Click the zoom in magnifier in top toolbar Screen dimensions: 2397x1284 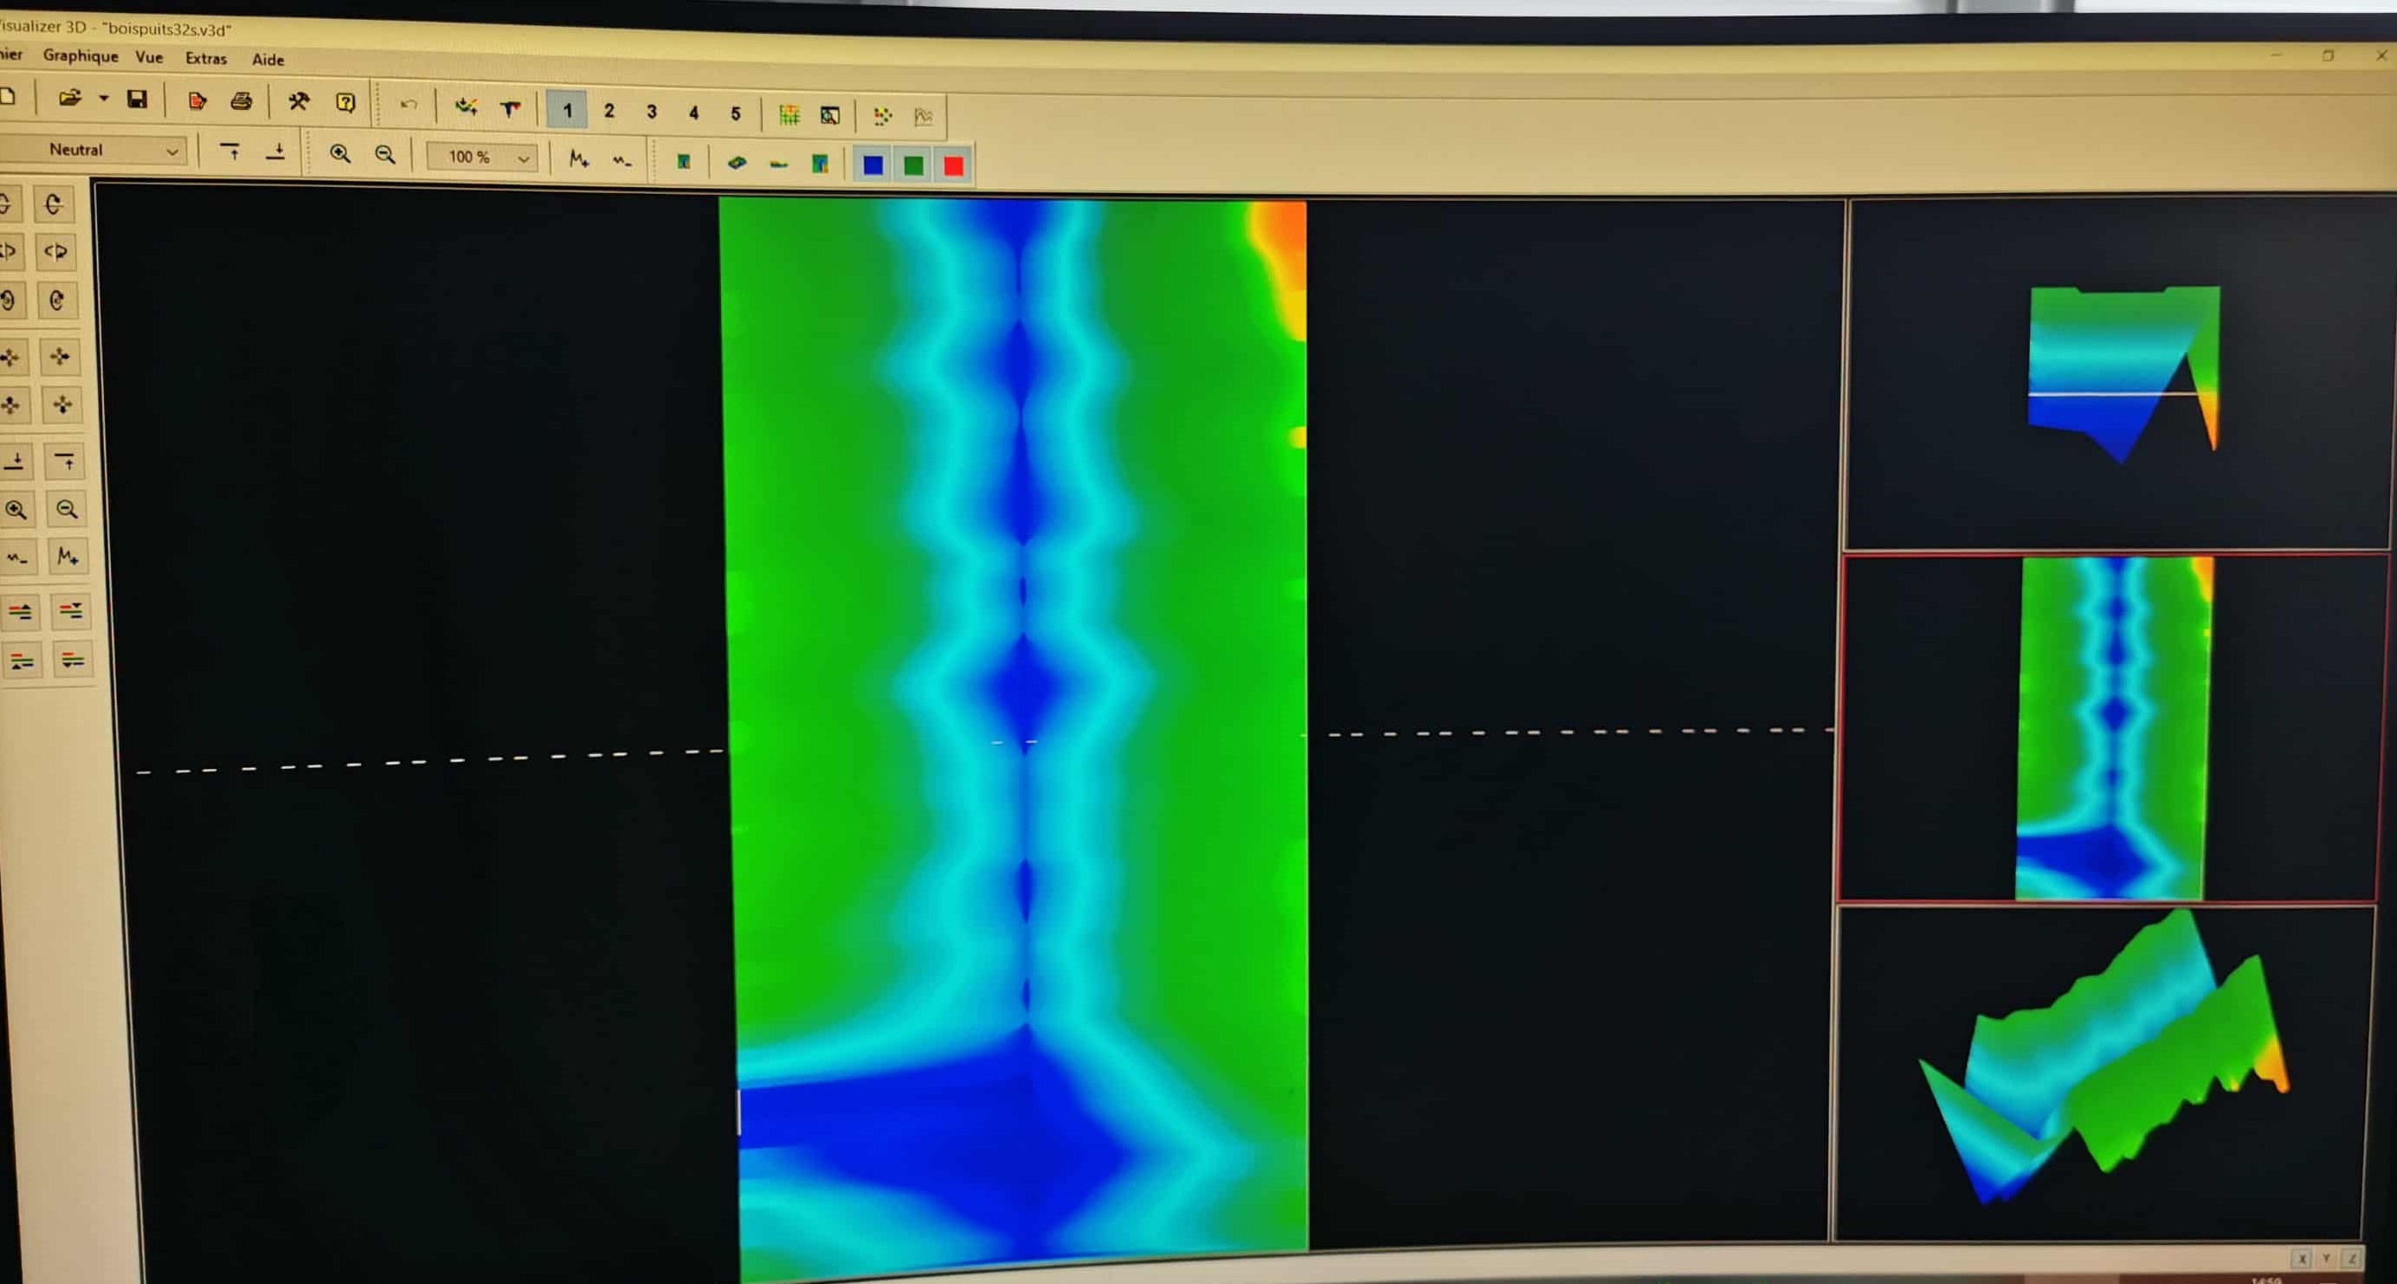coord(340,154)
